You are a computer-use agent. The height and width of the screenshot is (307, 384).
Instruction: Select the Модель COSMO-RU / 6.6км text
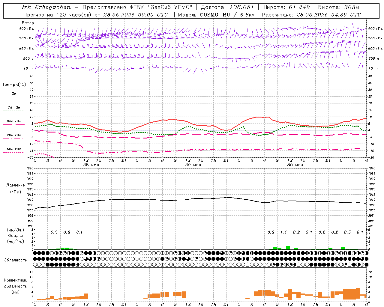tap(216, 15)
